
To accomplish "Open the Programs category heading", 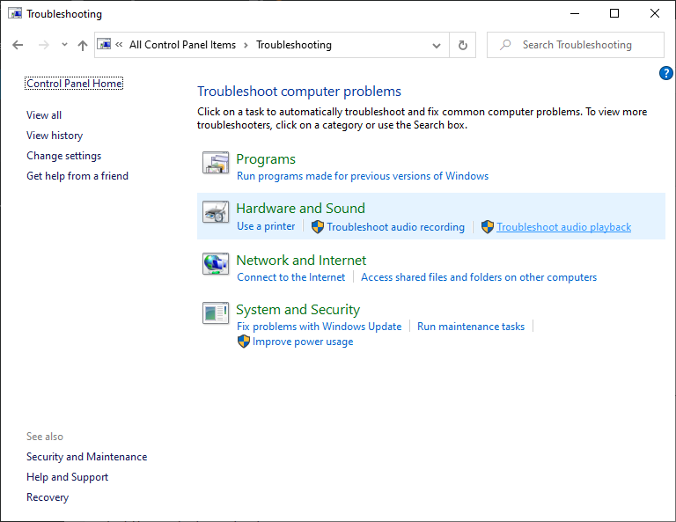I will [x=266, y=159].
